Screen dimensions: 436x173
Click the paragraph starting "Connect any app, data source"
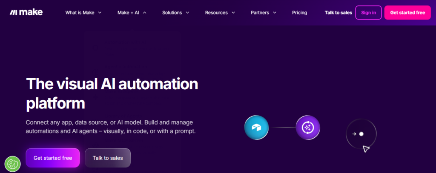click(111, 127)
